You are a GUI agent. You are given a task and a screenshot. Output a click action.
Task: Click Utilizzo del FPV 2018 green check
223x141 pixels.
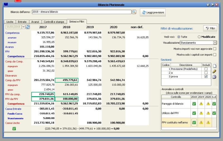click(x=194, y=113)
